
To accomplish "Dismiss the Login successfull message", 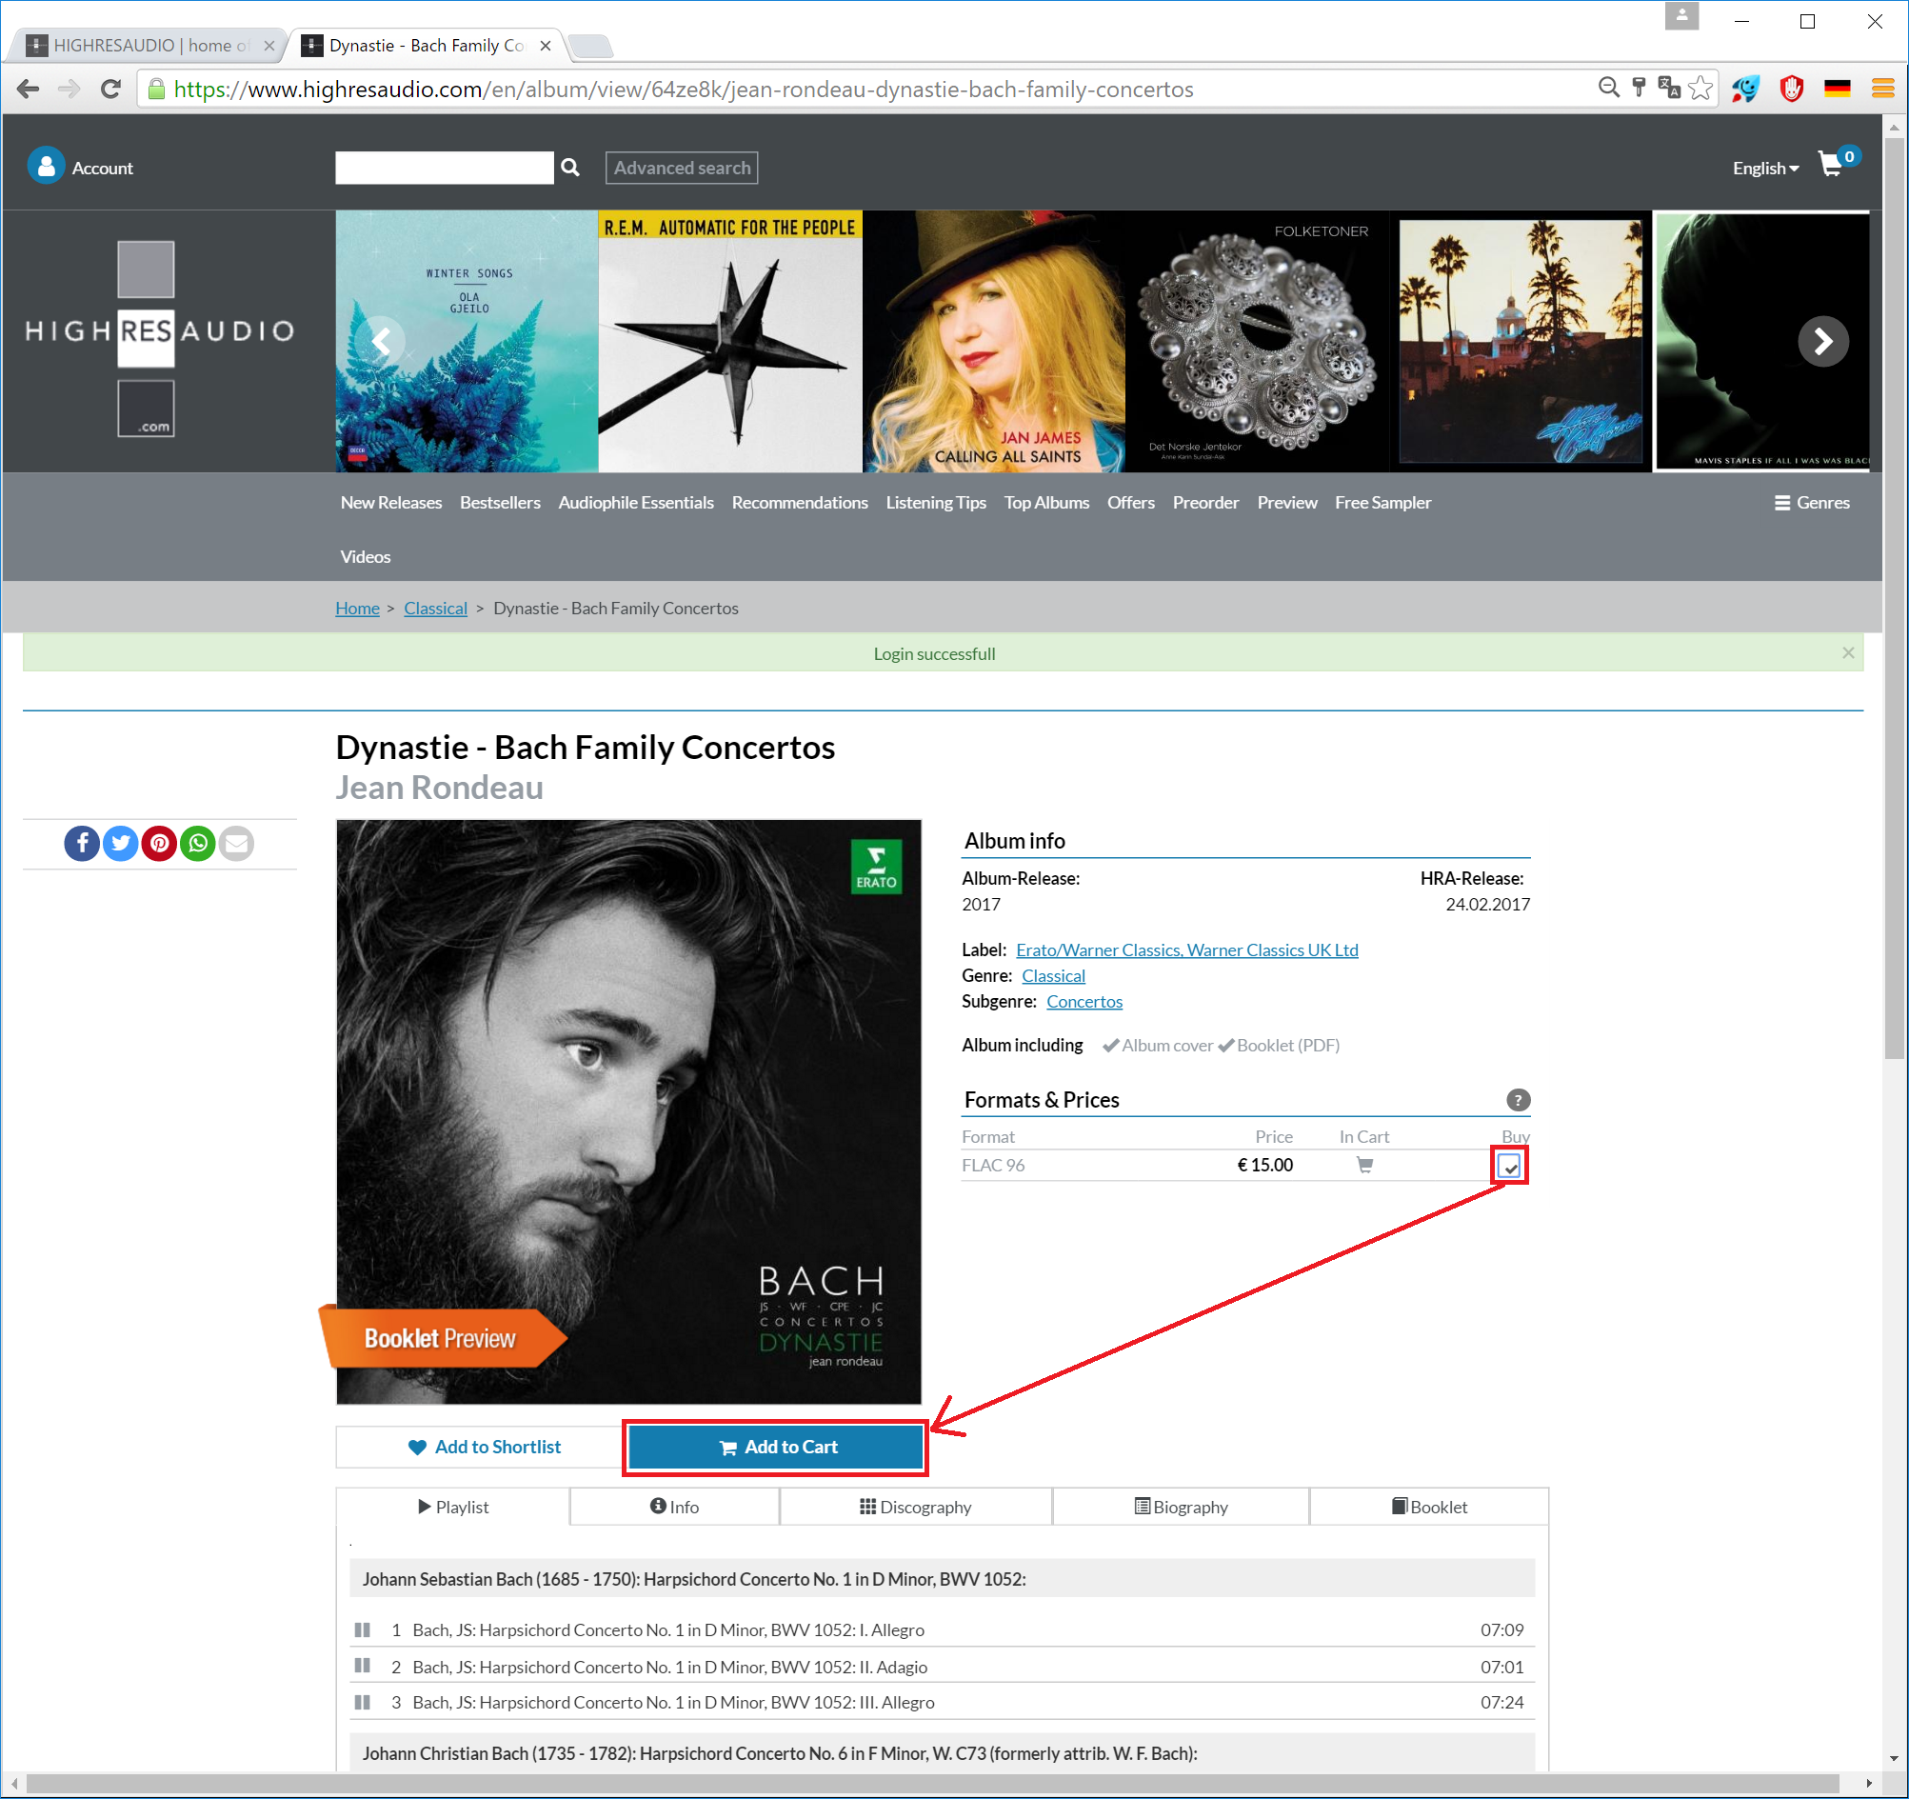I will click(x=1847, y=653).
